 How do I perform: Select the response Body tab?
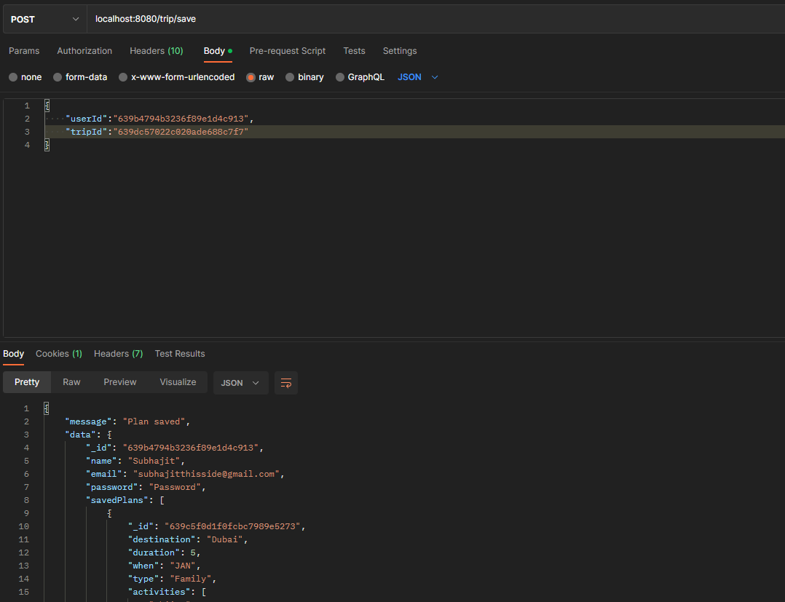[14, 354]
